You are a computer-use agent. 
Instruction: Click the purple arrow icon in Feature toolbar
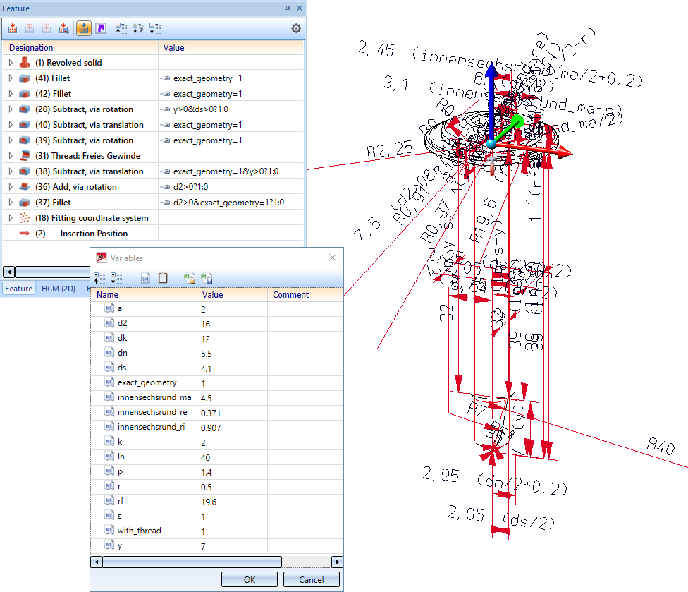pos(102,28)
